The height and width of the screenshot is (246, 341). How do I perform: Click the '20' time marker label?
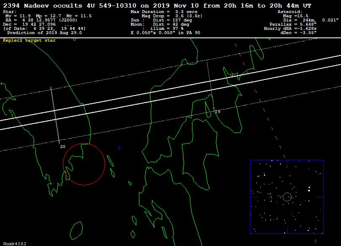pos(63,147)
